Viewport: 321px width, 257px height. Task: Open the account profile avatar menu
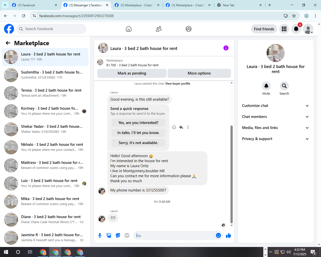[x=308, y=29]
